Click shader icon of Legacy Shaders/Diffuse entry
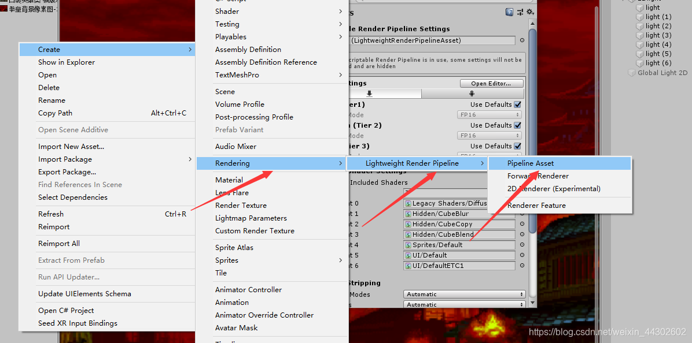Image resolution: width=692 pixels, height=343 pixels. (x=408, y=203)
